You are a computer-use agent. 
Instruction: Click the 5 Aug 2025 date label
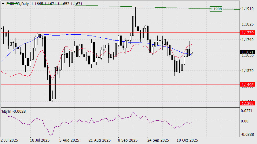point(69,140)
